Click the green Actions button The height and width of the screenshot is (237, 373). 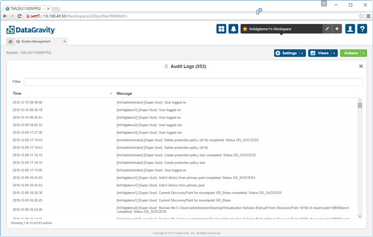tap(351, 53)
